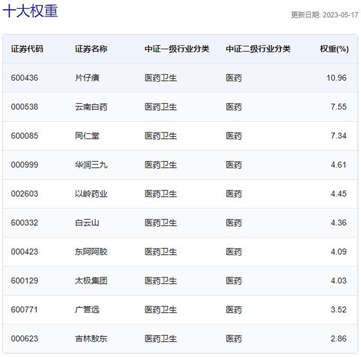Click 医药卫生 in the 东阿阿胶 row
This screenshot has height=357, width=361.
pos(161,252)
